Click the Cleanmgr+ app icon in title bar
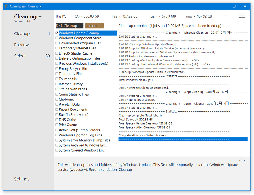 7,6
